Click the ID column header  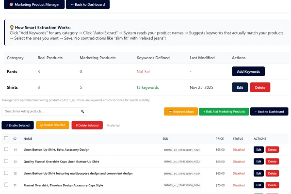[15, 139]
